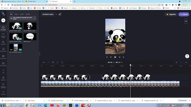Click the Untitled video title field
Screen dimensions: 191x107
[48, 14]
